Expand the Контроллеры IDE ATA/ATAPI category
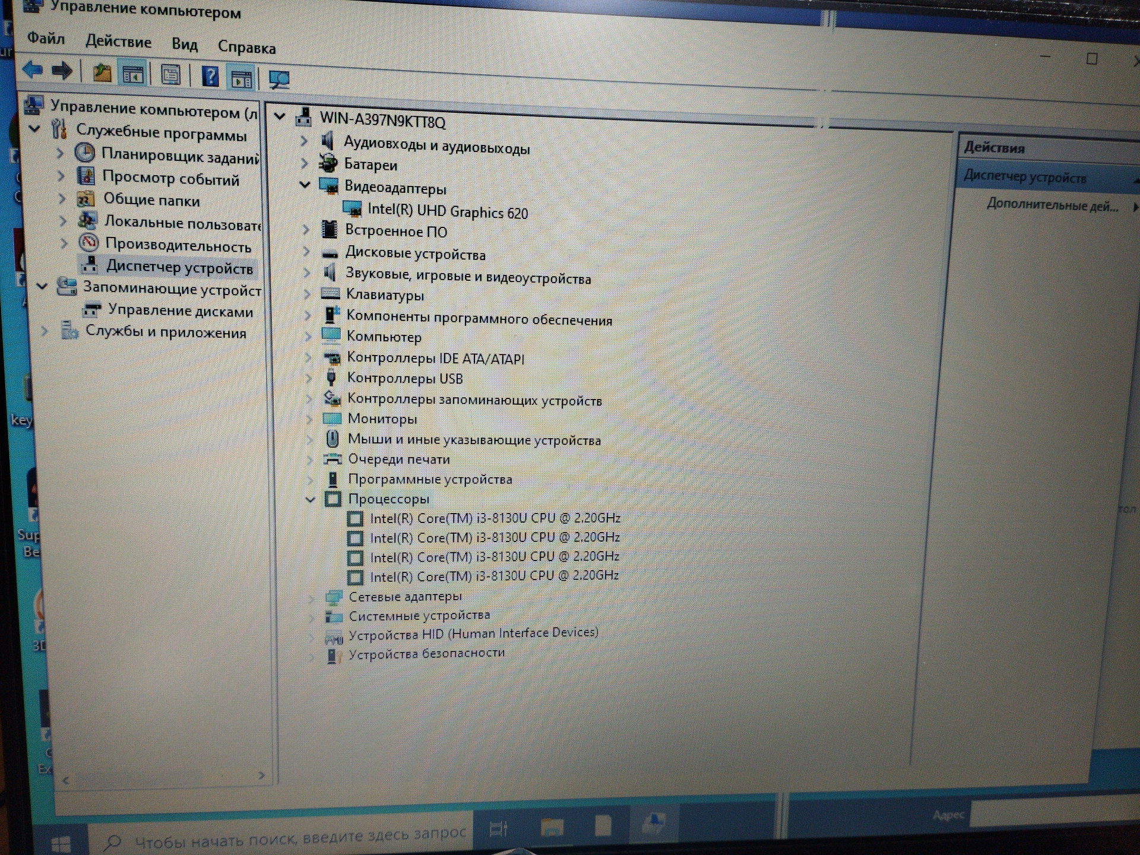1140x855 pixels. (x=308, y=357)
